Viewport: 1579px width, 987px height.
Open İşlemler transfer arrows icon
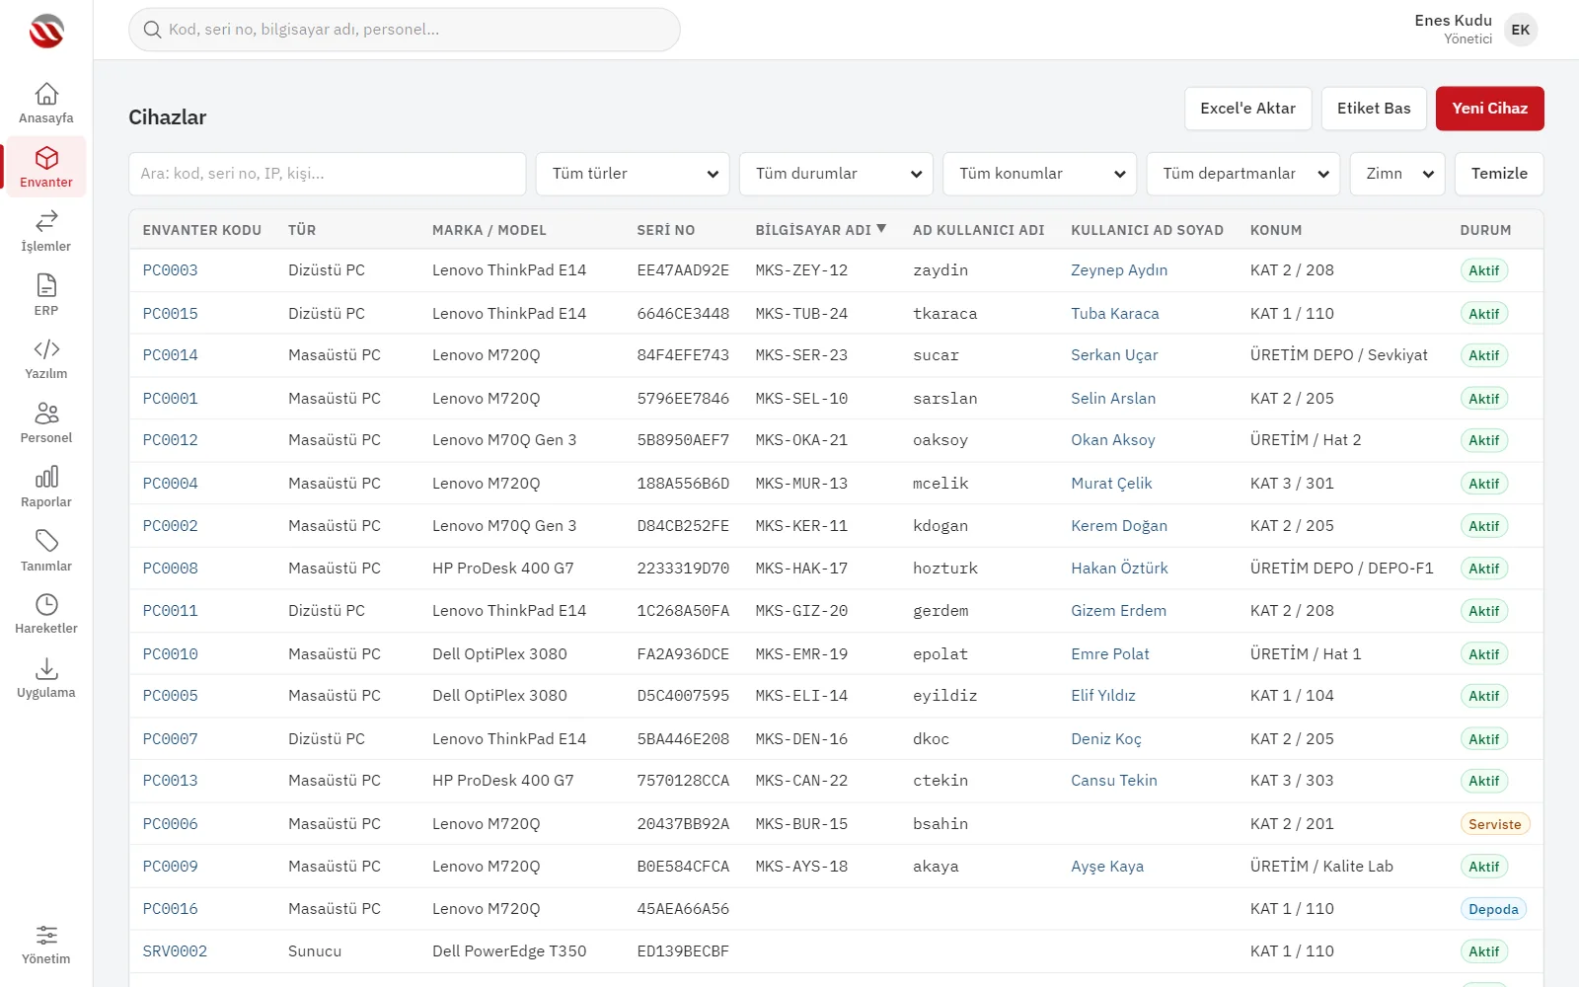pos(46,221)
